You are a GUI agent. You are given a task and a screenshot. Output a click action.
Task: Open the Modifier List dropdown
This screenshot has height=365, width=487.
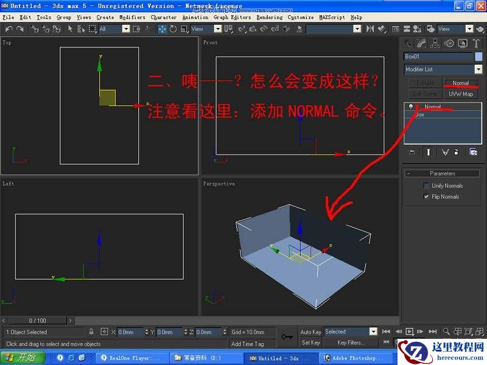click(x=478, y=69)
